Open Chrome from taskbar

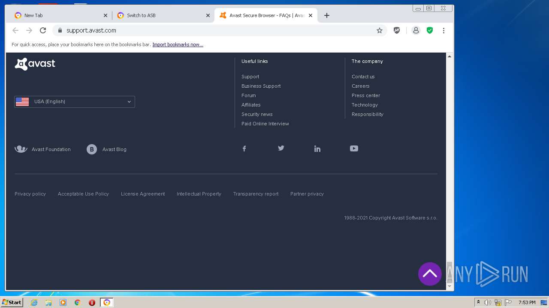click(77, 302)
